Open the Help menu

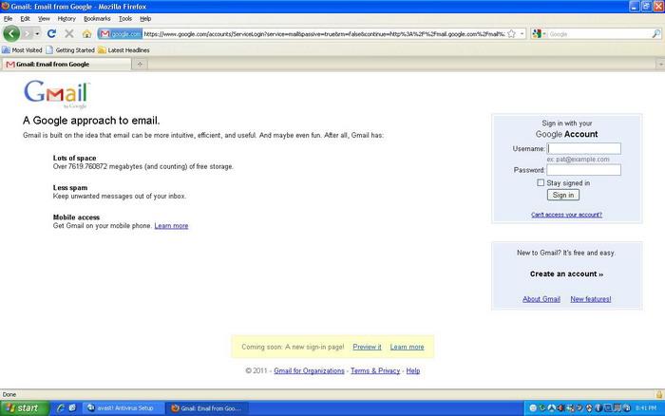pos(145,19)
